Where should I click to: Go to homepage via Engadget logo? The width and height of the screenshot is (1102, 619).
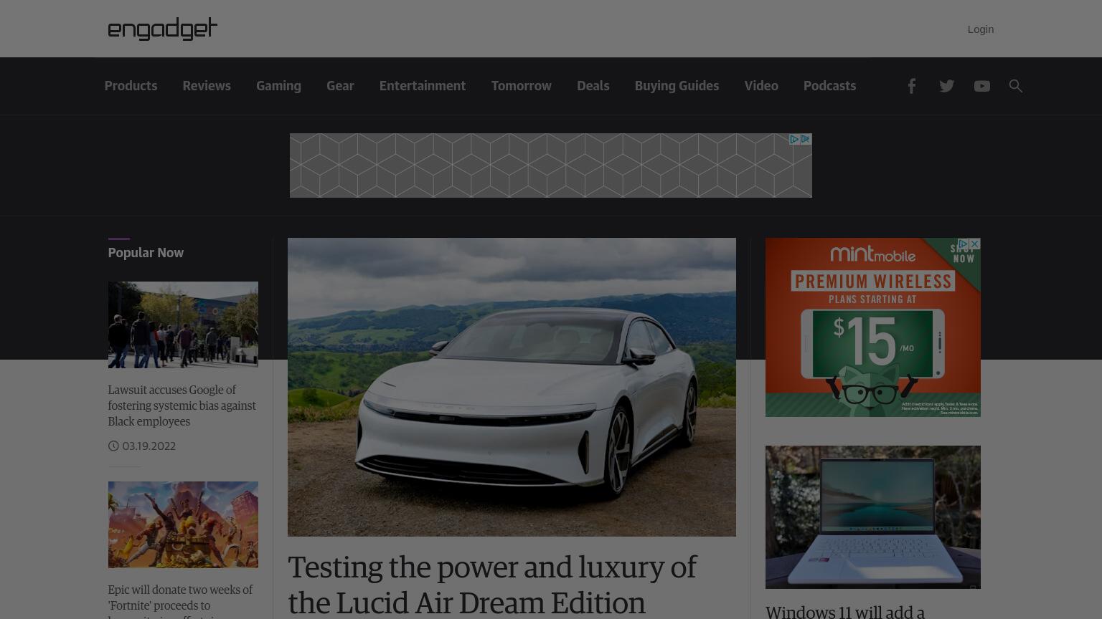[162, 29]
